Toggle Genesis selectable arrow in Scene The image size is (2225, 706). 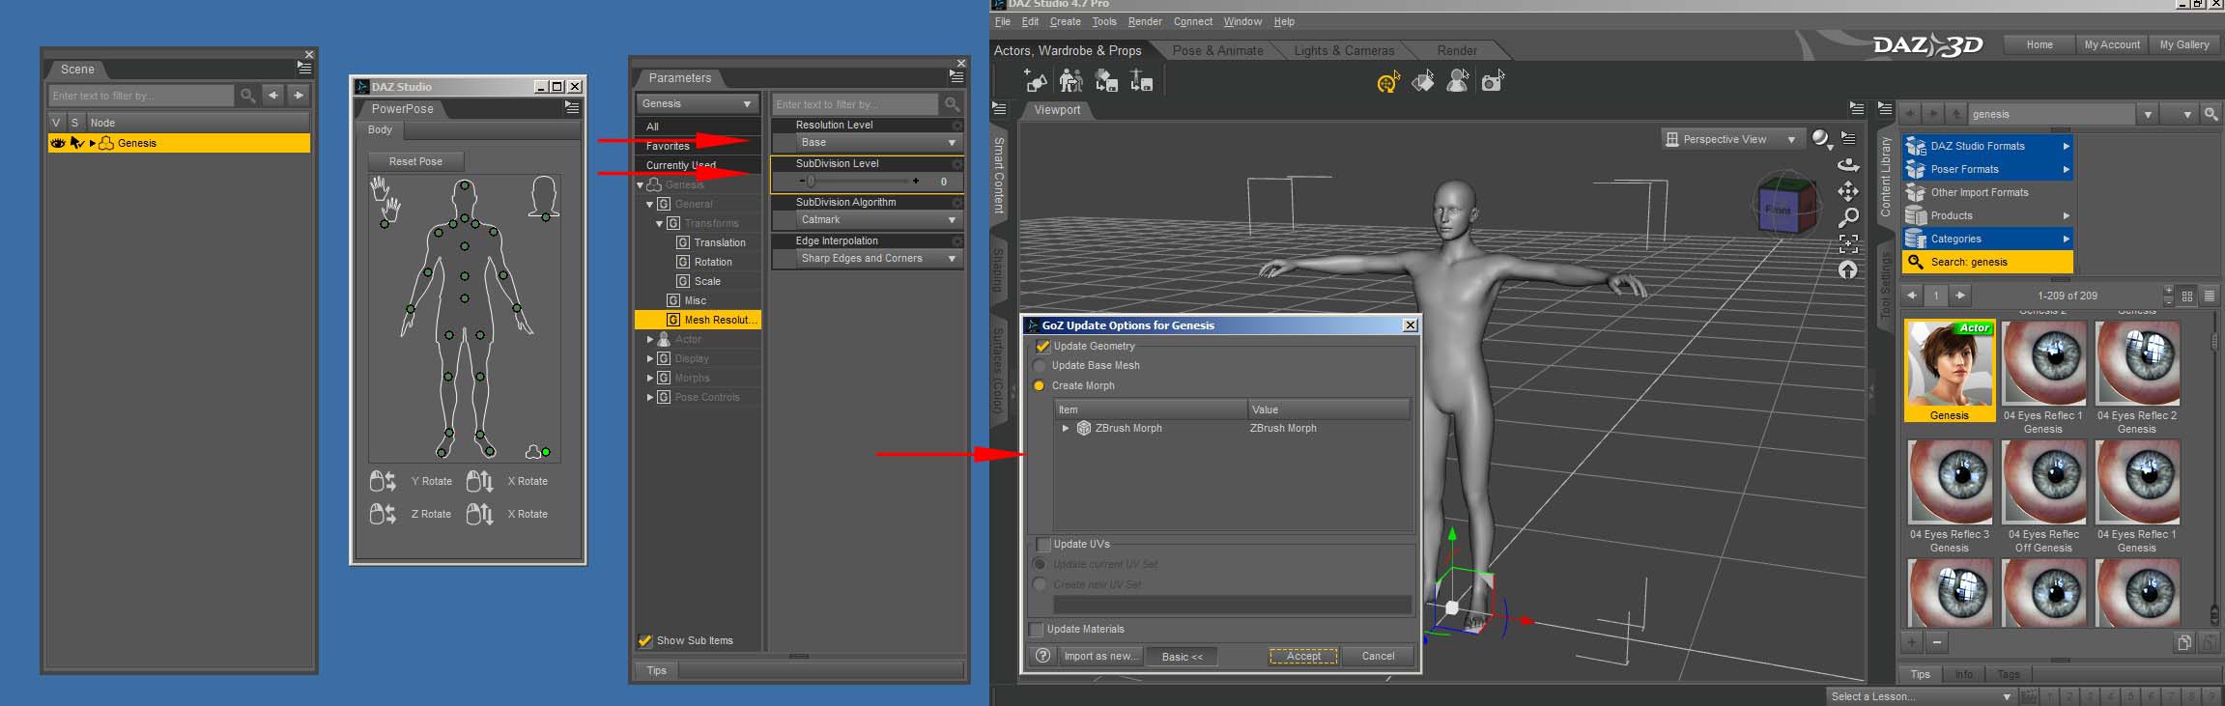[77, 143]
